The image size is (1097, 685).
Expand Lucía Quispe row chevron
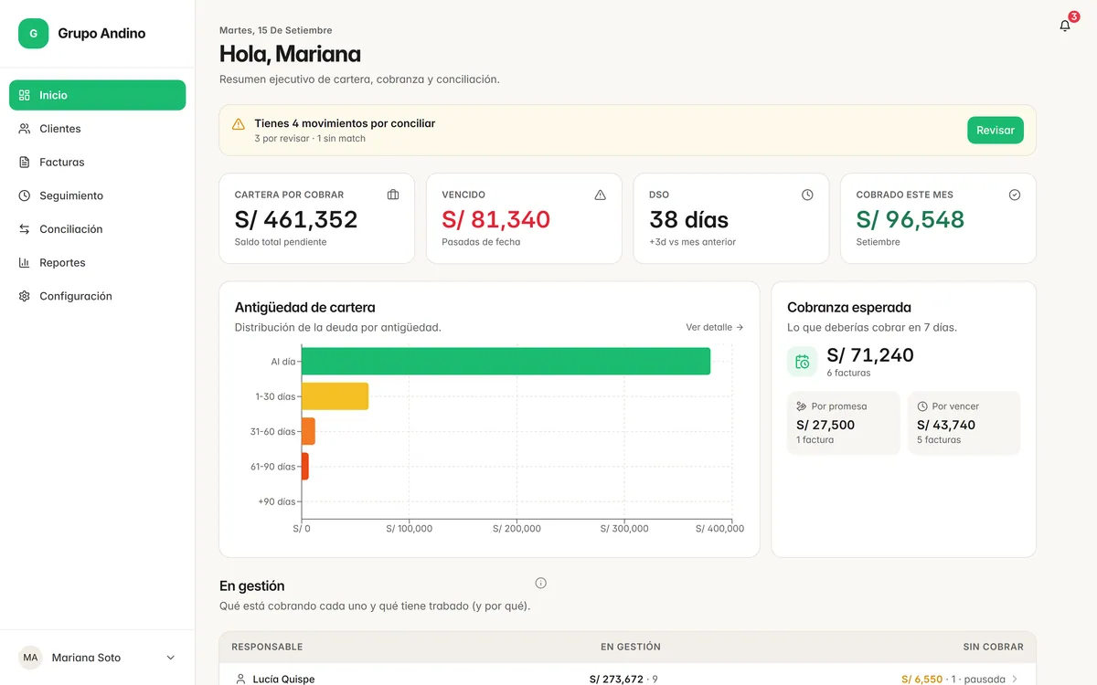pos(1015,680)
